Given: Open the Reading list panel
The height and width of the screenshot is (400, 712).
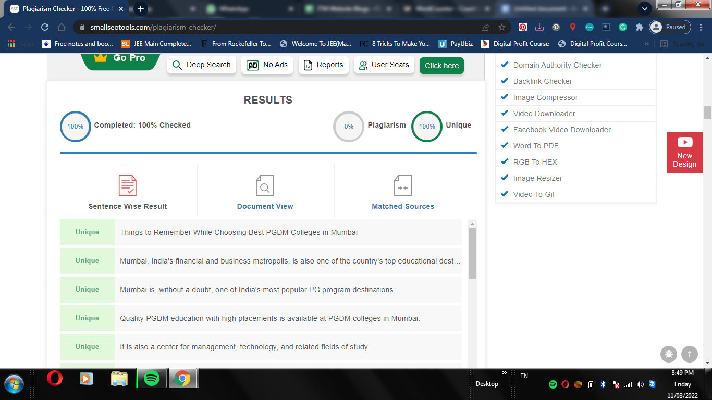Looking at the screenshot, I should (x=683, y=44).
